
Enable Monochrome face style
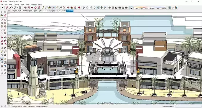105,8
